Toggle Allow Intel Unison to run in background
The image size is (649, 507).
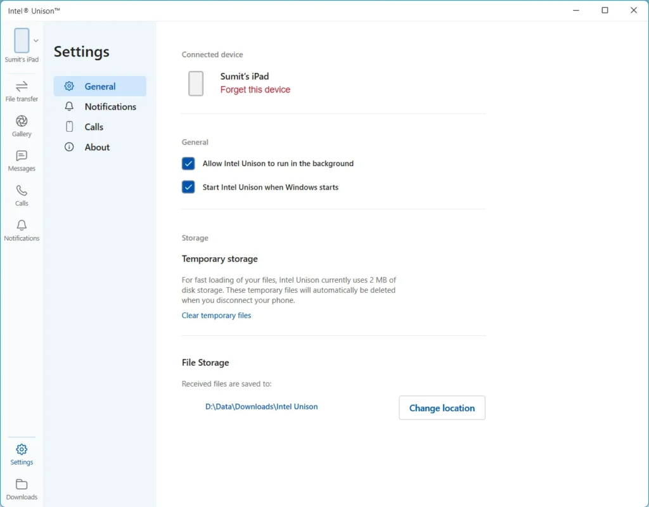pyautogui.click(x=188, y=164)
